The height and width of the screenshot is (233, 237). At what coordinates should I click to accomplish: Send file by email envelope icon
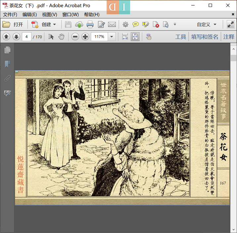point(112,24)
